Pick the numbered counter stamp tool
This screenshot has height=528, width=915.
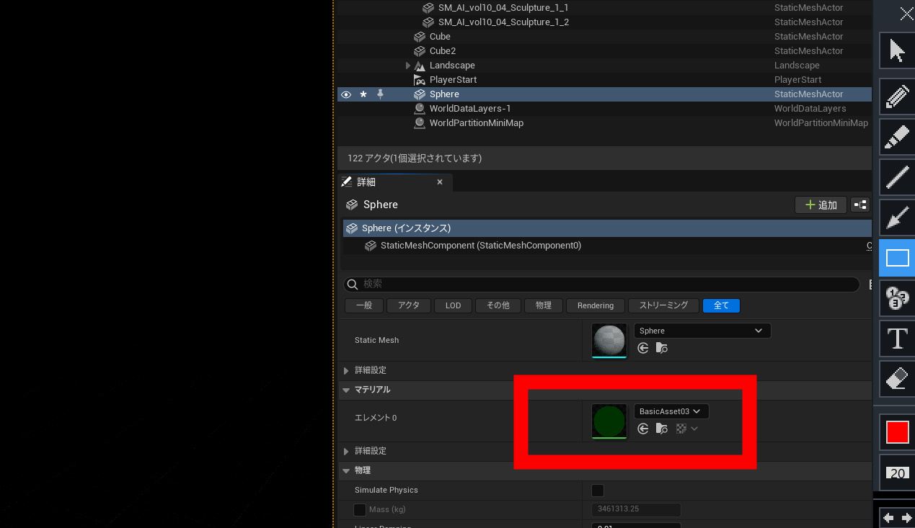tap(897, 298)
